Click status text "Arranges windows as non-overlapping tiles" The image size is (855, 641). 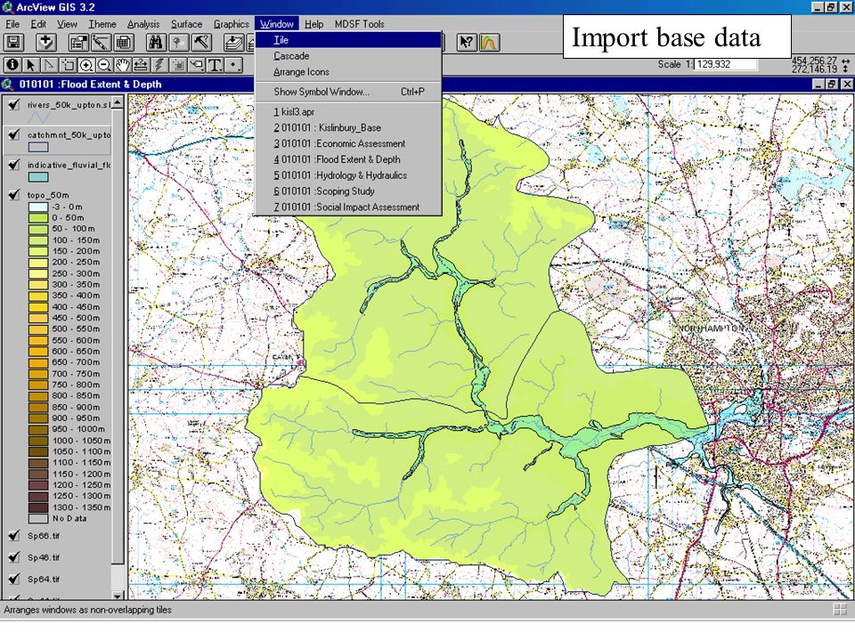(x=88, y=609)
